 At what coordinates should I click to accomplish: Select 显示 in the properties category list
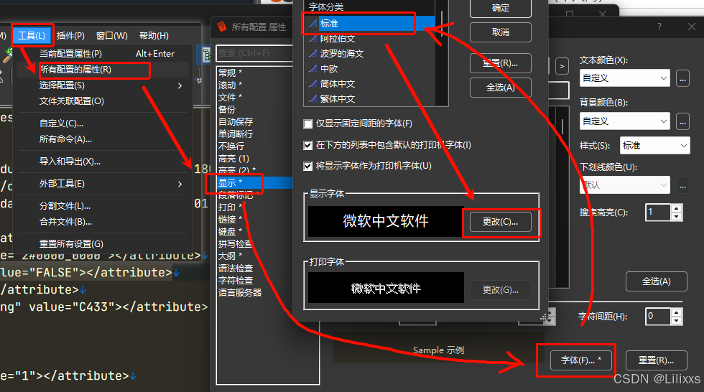254,182
